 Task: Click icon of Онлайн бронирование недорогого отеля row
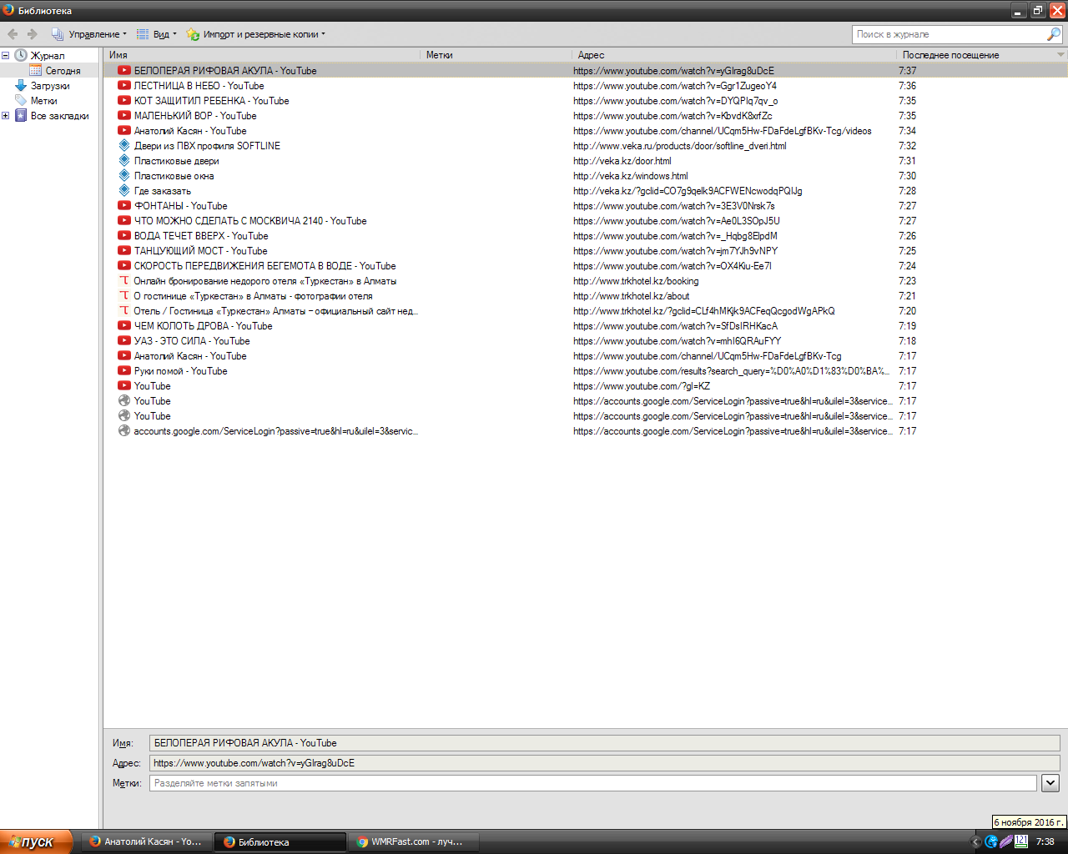click(124, 281)
